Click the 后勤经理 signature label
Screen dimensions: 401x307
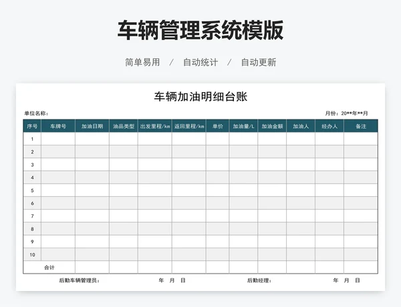[259, 280]
